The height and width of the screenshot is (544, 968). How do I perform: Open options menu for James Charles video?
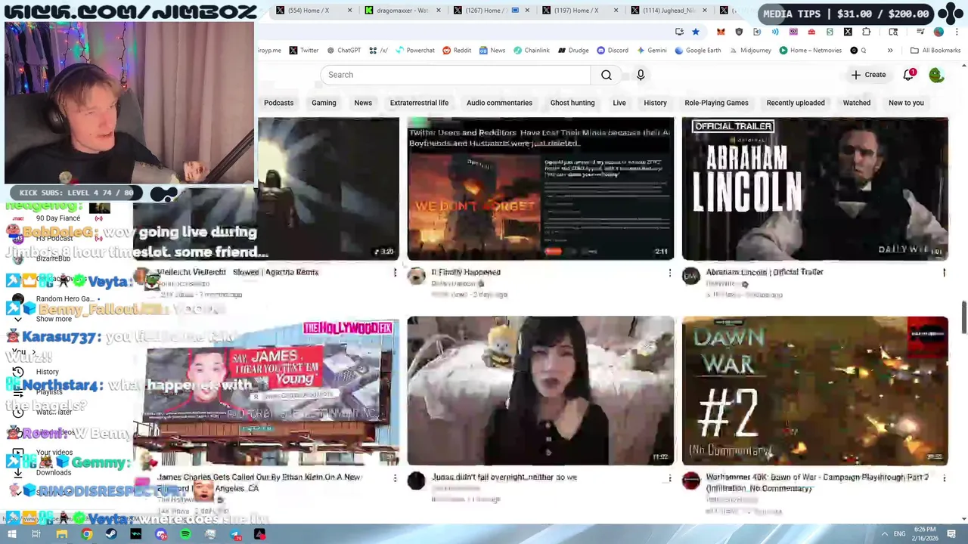(395, 478)
